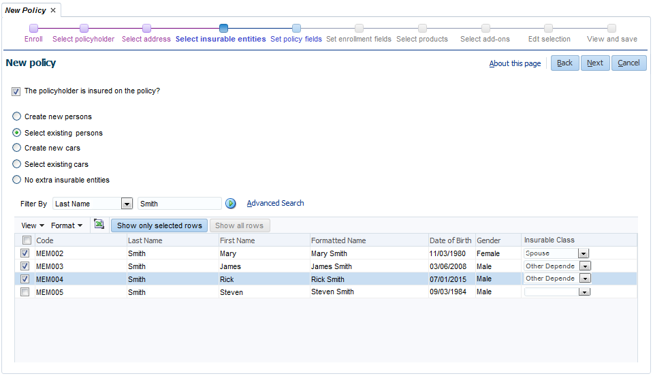
Task: Click the James first name cell
Action: click(x=230, y=266)
